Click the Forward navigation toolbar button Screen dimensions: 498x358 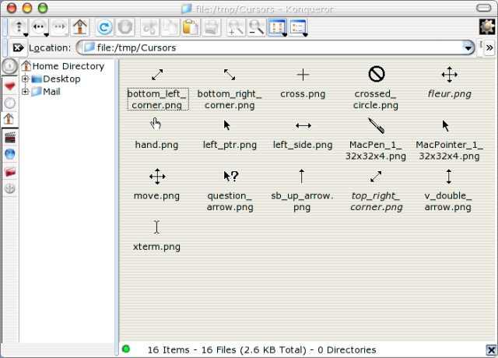[60, 27]
